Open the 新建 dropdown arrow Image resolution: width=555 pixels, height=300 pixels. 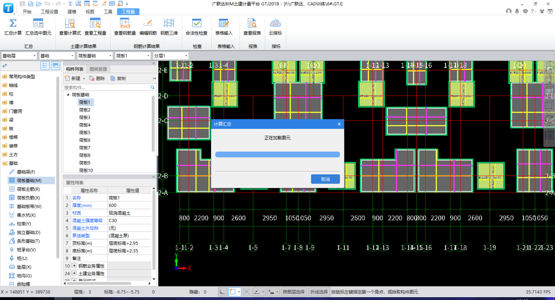(84, 78)
